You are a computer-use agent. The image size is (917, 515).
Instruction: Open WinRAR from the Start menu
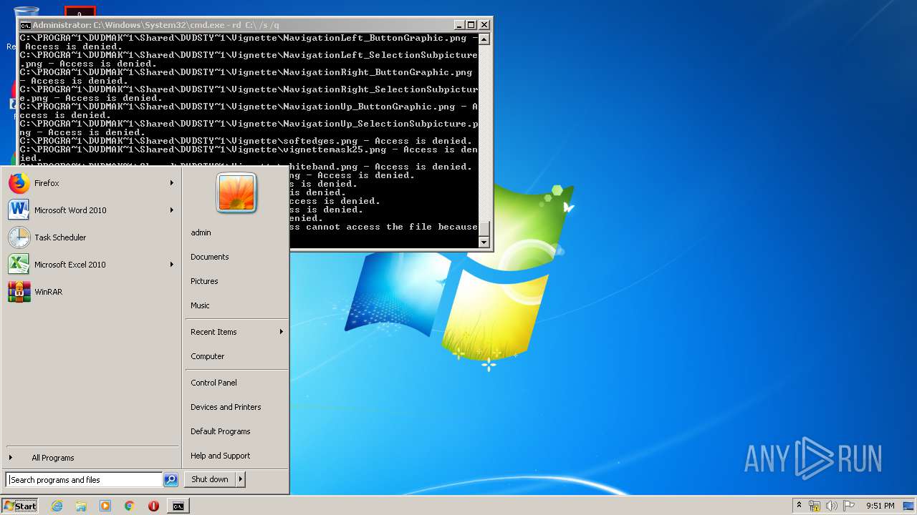(x=92, y=292)
